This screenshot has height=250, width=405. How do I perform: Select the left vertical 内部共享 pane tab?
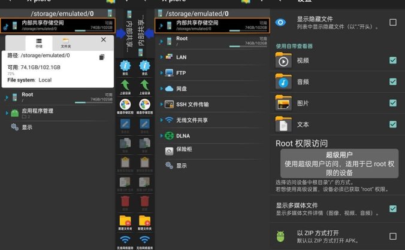click(x=129, y=32)
